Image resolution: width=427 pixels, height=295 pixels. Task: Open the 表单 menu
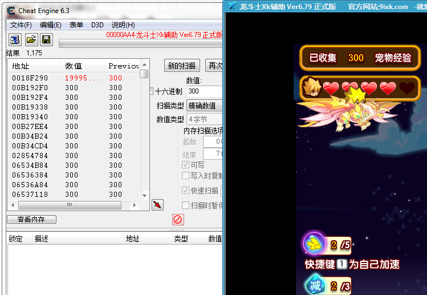tap(76, 25)
